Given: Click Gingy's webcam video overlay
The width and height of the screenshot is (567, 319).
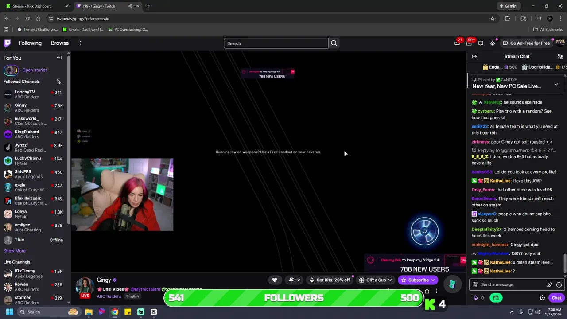Looking at the screenshot, I should 122,195.
